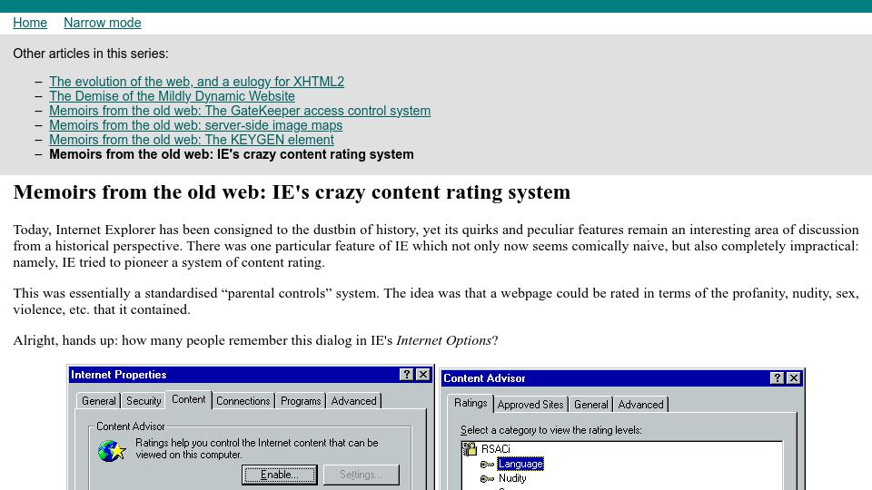Select the Advanced tab in Internet Properties
The height and width of the screenshot is (490, 872).
pyautogui.click(x=353, y=400)
